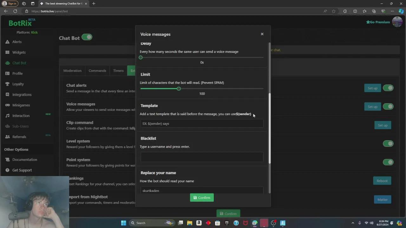The height and width of the screenshot is (228, 406).
Task: Show hidden system tray icons
Action: pos(353,223)
